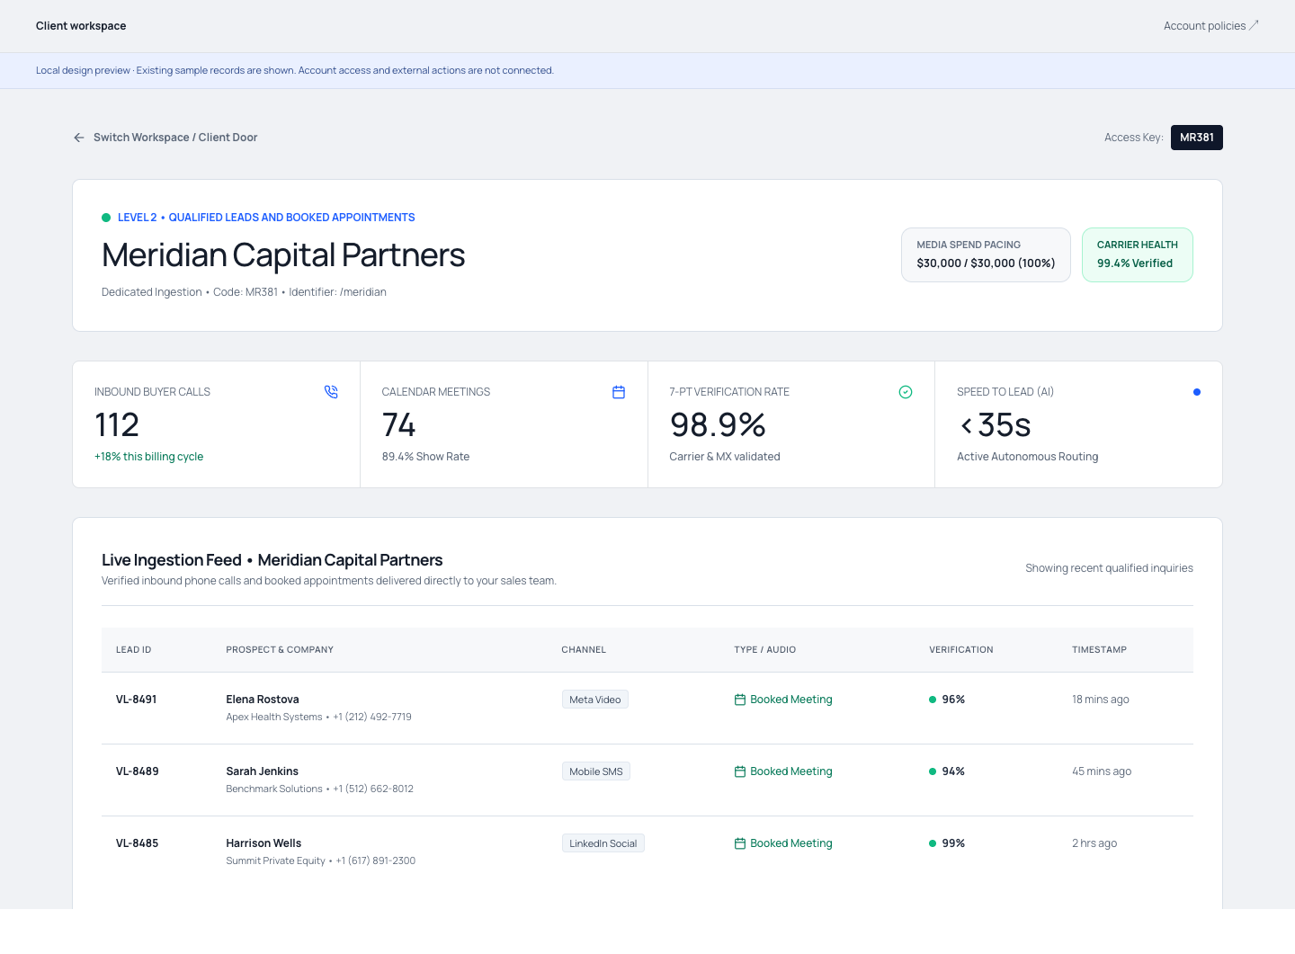Click the Carrier & MX validated text
1295x954 pixels.
click(725, 457)
